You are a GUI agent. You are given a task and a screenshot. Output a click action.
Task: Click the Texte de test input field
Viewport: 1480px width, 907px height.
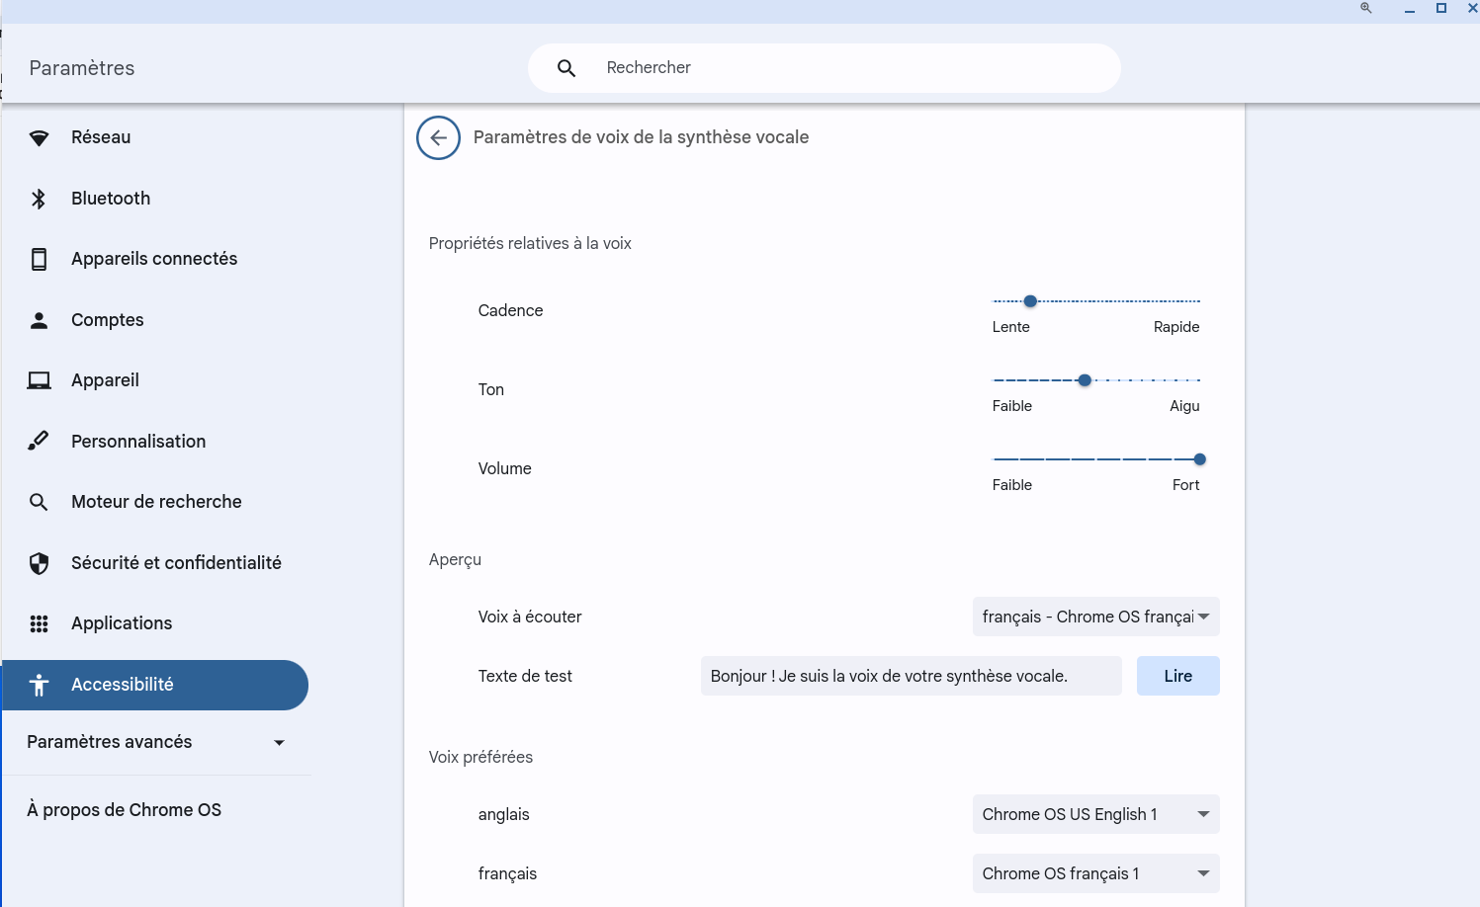coord(911,676)
